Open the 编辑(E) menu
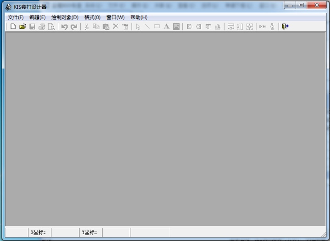 38,17
